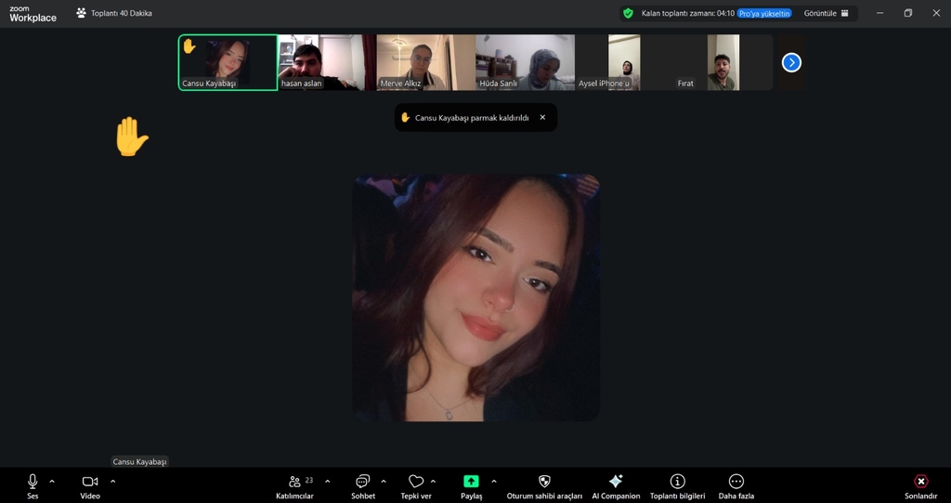
Task: Expand the chevron beside Katılımcılar
Action: (327, 481)
